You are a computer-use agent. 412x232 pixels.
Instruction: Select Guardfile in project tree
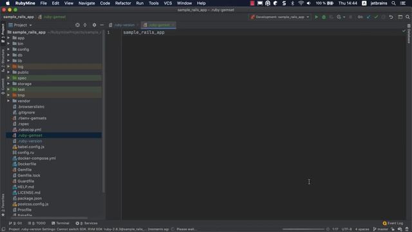click(x=26, y=181)
